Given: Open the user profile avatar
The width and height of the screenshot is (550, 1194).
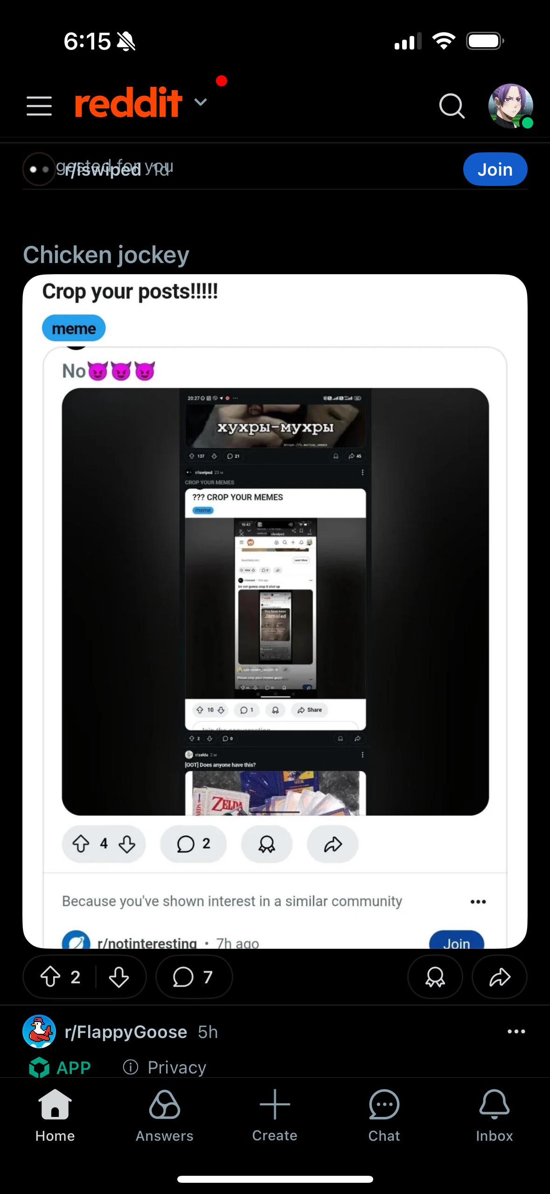Looking at the screenshot, I should pyautogui.click(x=510, y=106).
